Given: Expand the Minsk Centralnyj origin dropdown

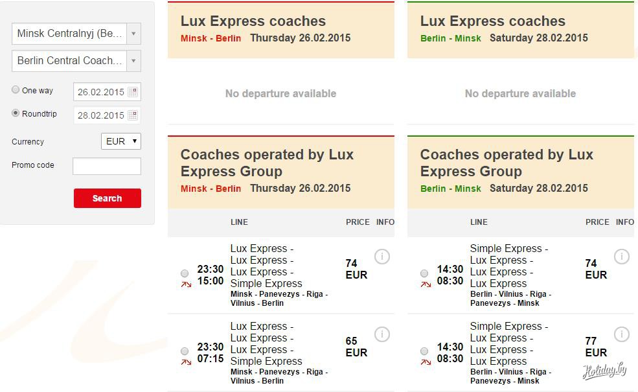Looking at the screenshot, I should point(133,34).
